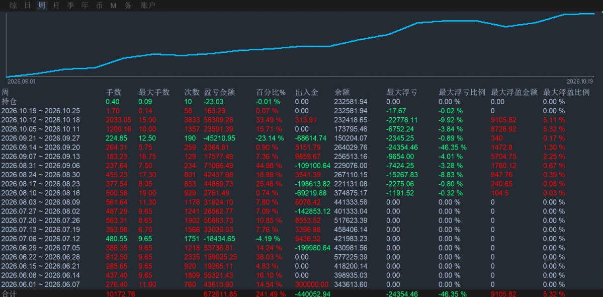The width and height of the screenshot is (603, 297).
Task: Select the 年 yearly tab
Action: pos(85,6)
